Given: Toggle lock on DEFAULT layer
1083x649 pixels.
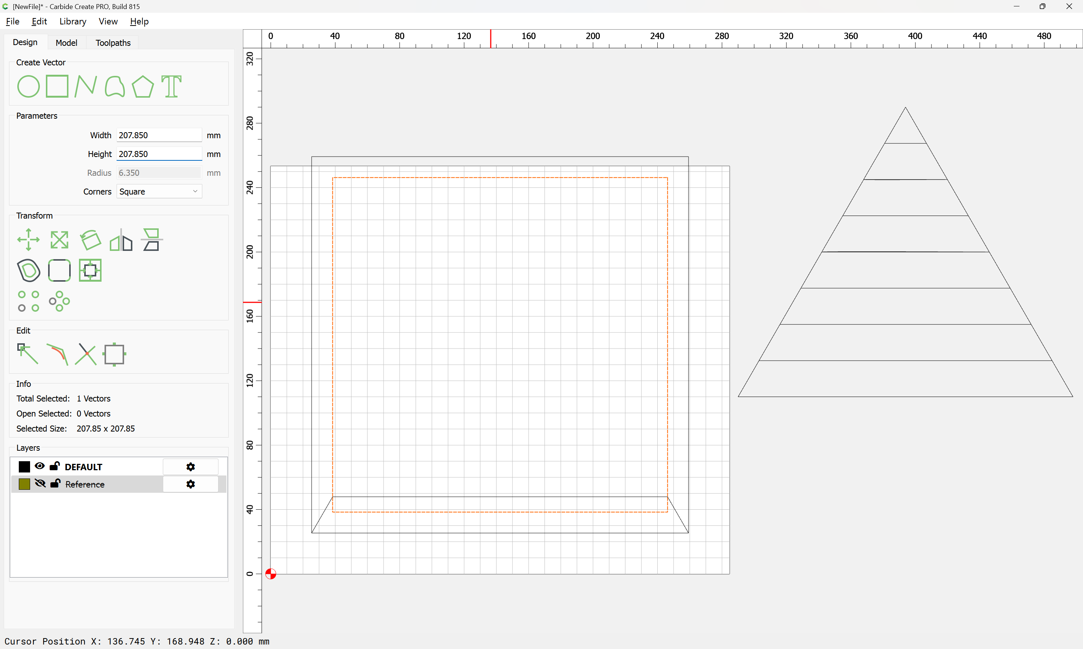Looking at the screenshot, I should 55,466.
